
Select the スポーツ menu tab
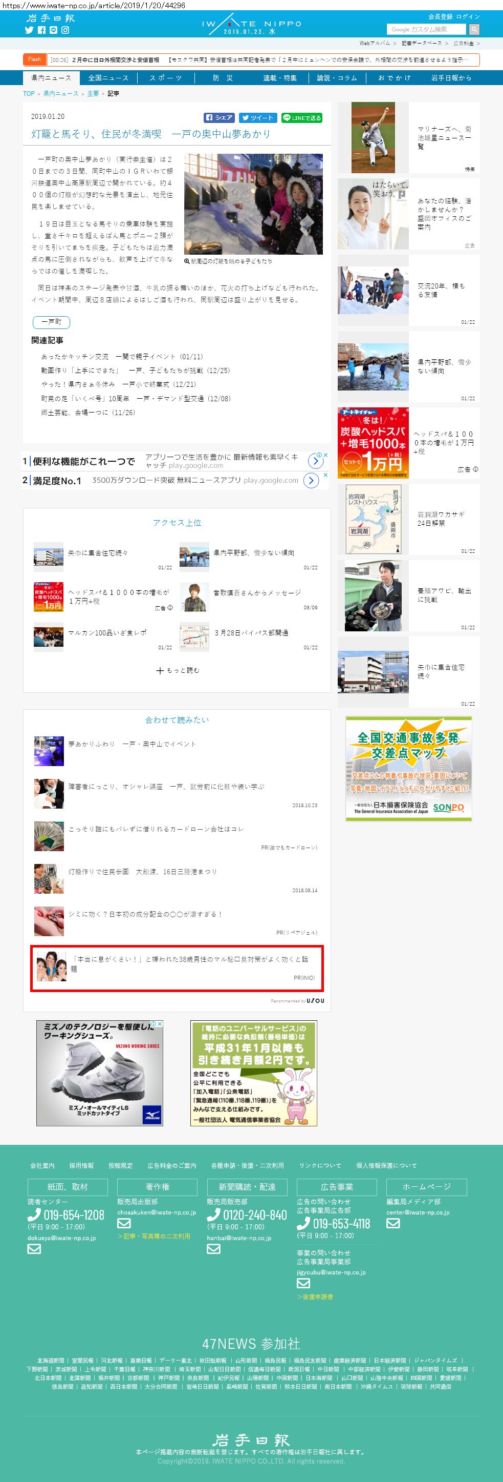click(165, 78)
